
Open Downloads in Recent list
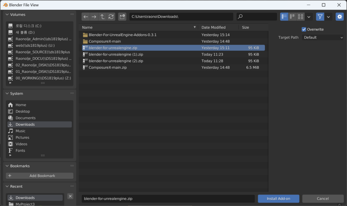coord(35,198)
